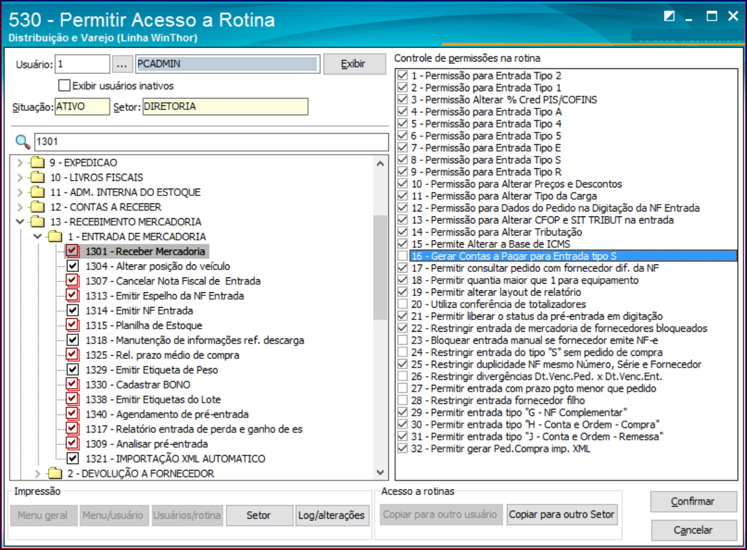
Task: Click the 13 - RECEBIMENTO MERCADORIA folder icon
Action: [38, 222]
